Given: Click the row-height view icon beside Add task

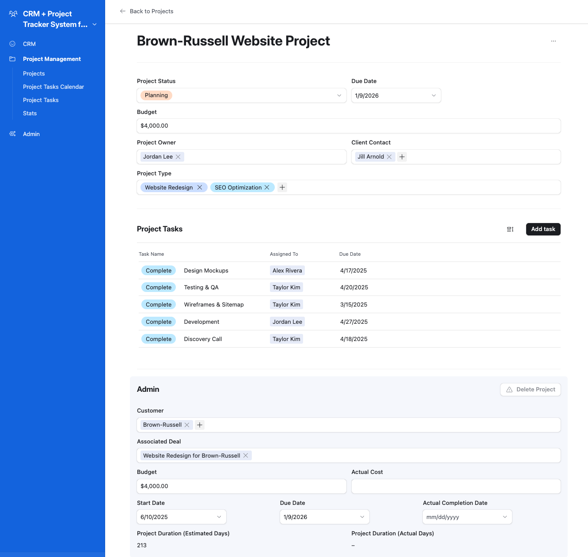Looking at the screenshot, I should pos(510,229).
